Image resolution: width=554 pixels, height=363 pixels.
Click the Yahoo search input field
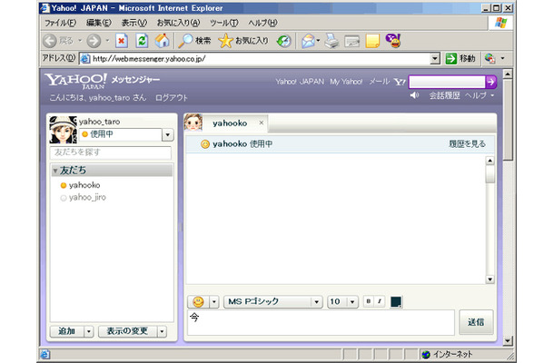[x=447, y=82]
